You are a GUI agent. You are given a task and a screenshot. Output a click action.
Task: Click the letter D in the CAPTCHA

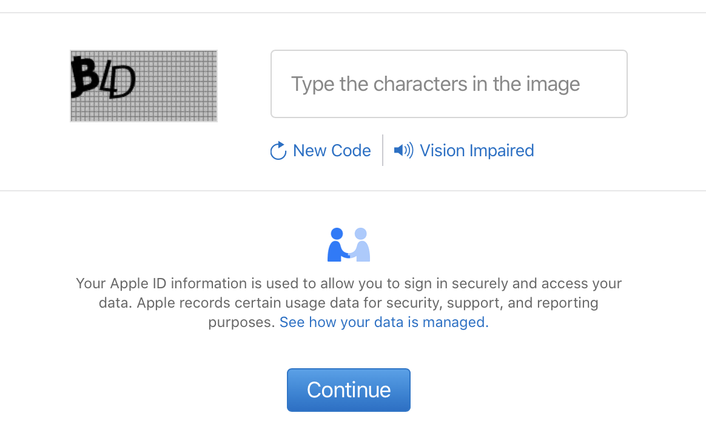click(123, 82)
